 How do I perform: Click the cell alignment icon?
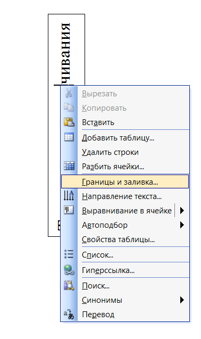[x=69, y=210]
